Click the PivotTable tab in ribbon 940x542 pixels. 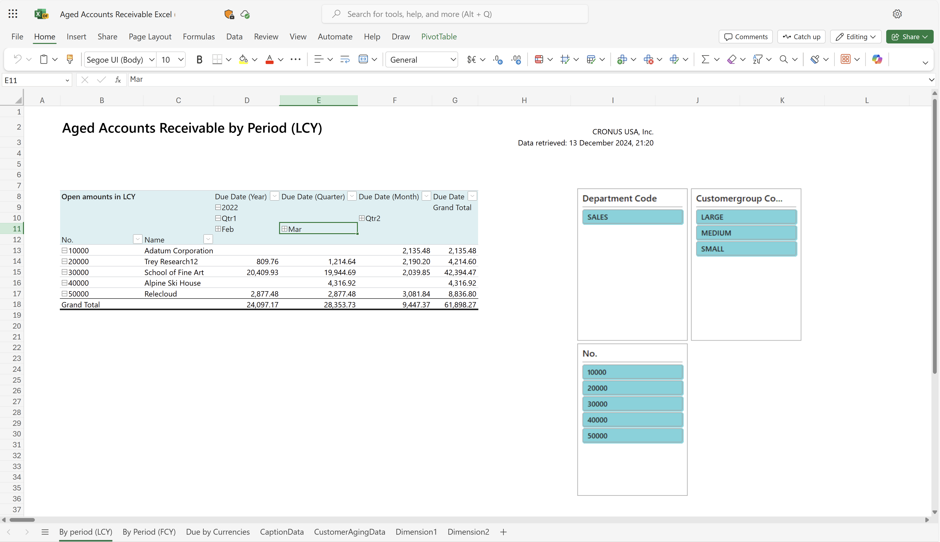pos(439,36)
